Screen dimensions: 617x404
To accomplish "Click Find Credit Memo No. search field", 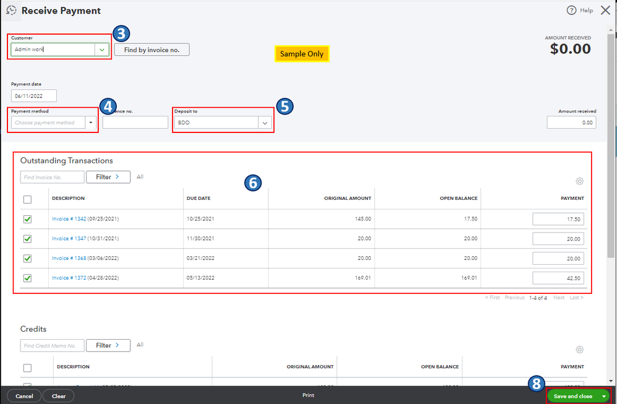I will pyautogui.click(x=53, y=345).
